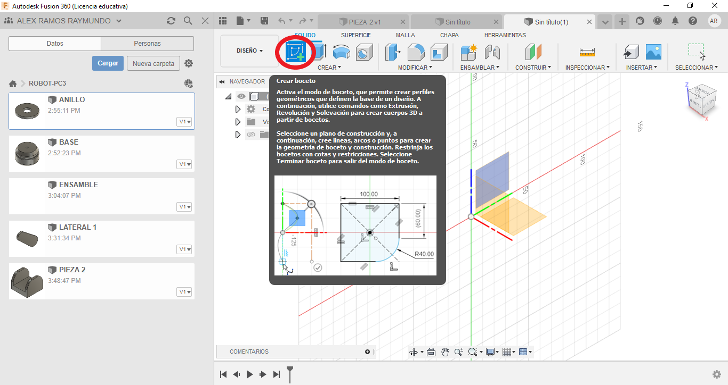Click the Measure ruler icon under Inspeccionar
This screenshot has width=728, height=385.
[x=587, y=52]
